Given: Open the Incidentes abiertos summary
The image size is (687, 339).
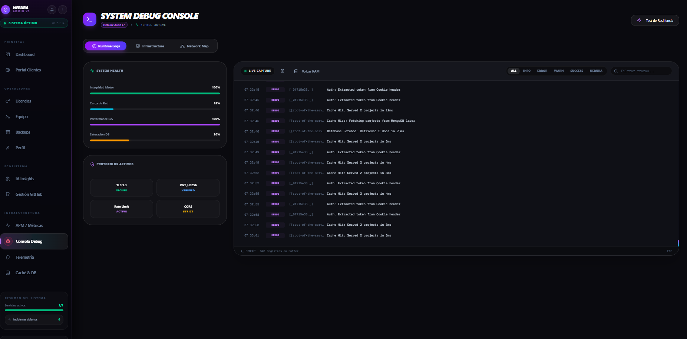Looking at the screenshot, I should (x=34, y=319).
